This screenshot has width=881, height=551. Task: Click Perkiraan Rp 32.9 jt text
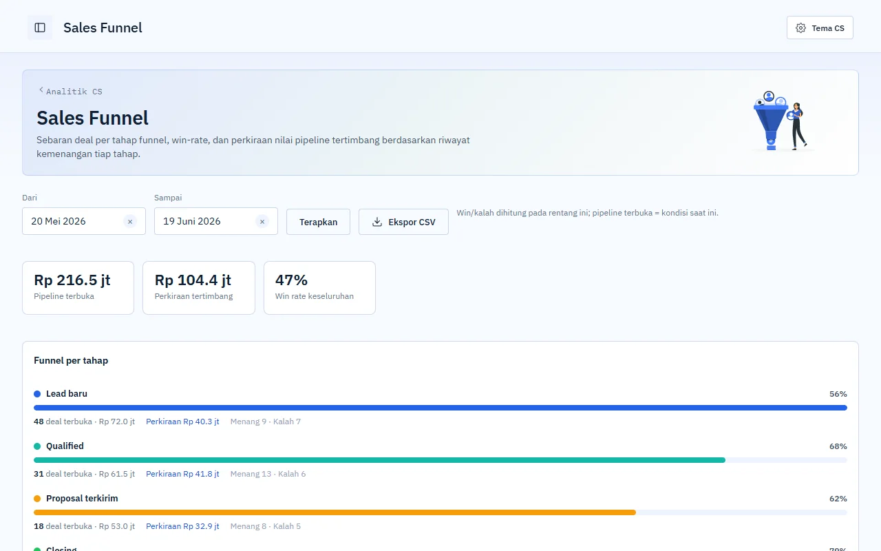(x=182, y=526)
